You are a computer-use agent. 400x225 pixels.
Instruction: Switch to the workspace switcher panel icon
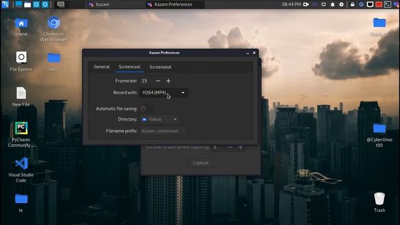click(61, 4)
